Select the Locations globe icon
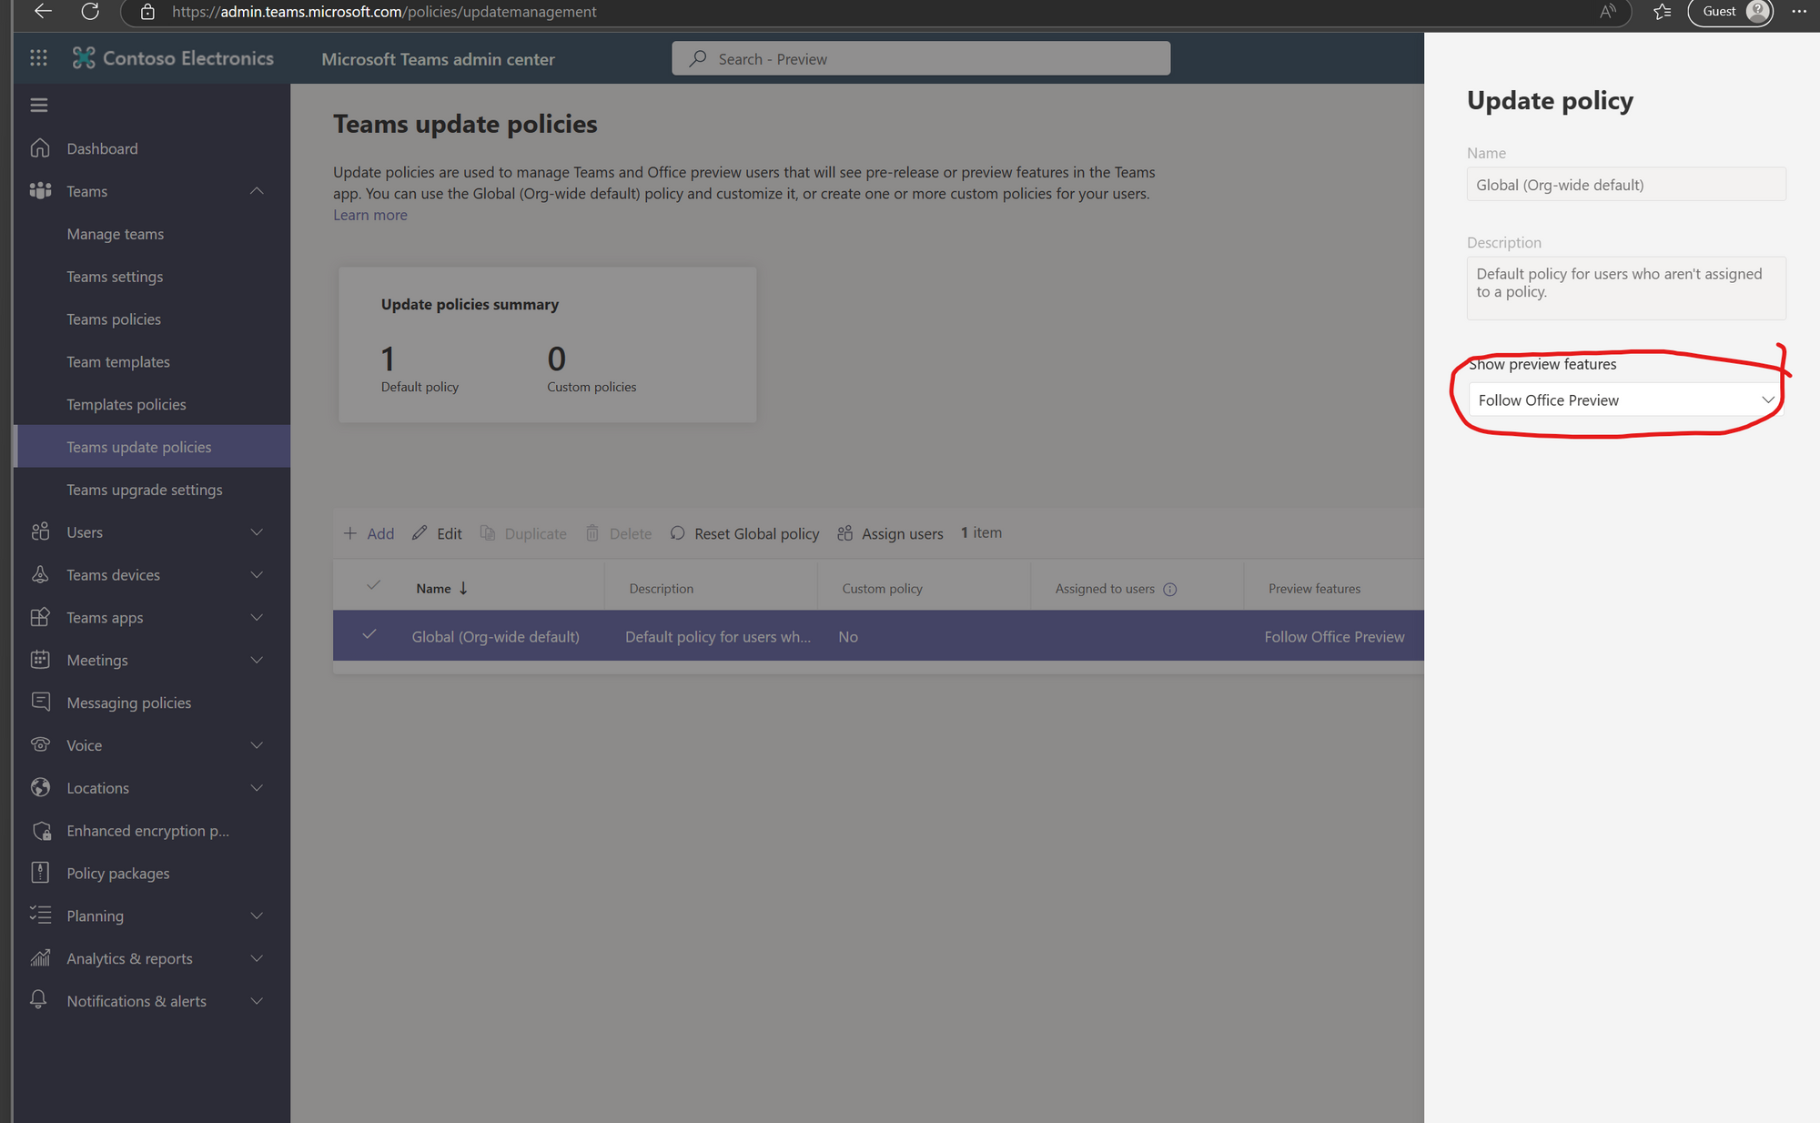Screen dimensions: 1820x1123 [x=40, y=787]
